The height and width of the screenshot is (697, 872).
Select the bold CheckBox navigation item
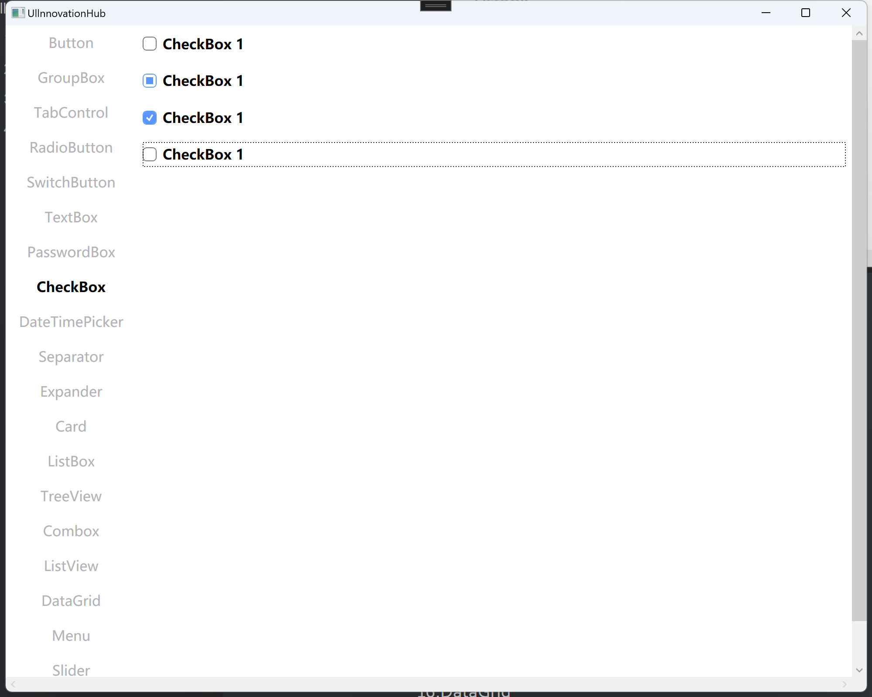click(71, 287)
